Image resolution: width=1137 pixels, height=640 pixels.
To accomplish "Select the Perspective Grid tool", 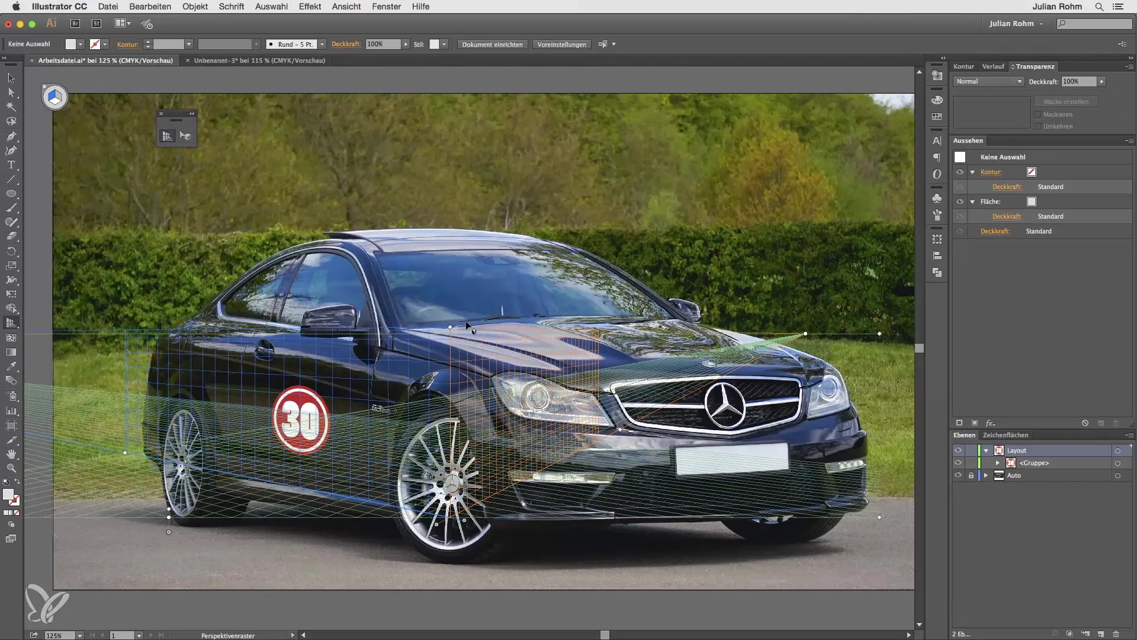I will (11, 323).
